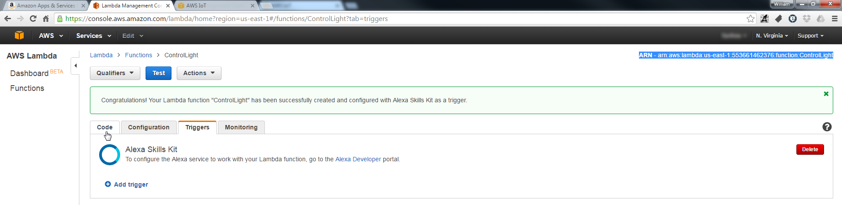Go to Lambda breadcrumb link
The width and height of the screenshot is (842, 205).
pyautogui.click(x=101, y=55)
